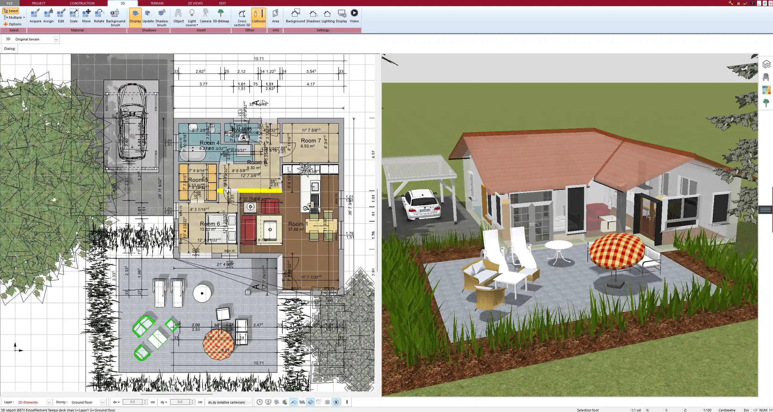Click the Acquire material tool
The width and height of the screenshot is (773, 412).
[35, 16]
